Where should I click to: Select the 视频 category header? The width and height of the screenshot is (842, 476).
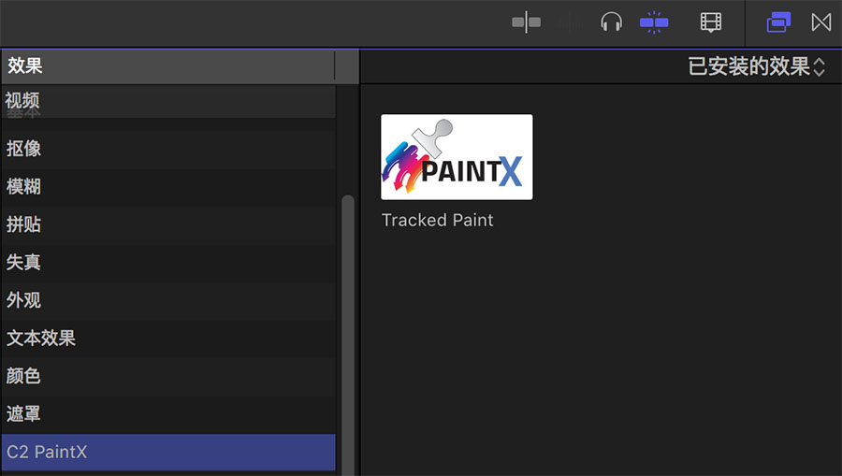pyautogui.click(x=168, y=101)
